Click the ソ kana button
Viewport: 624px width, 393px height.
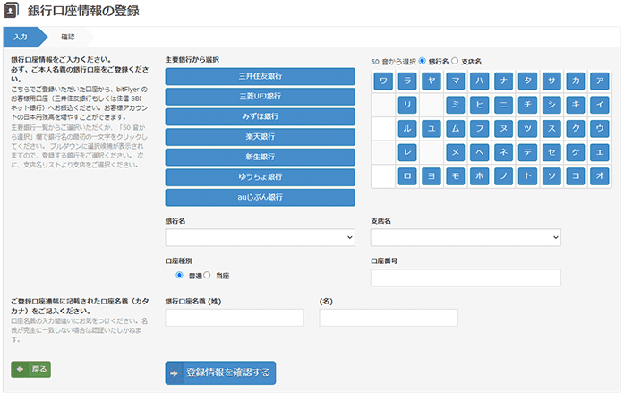point(551,176)
